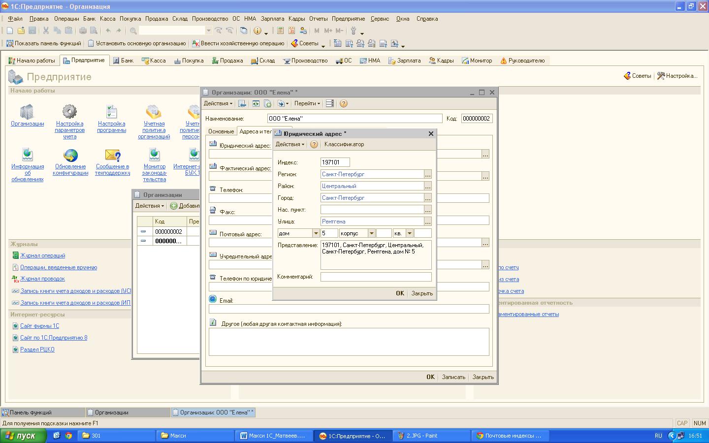Click the print icon in main toolbar
The width and height of the screenshot is (709, 443).
point(83,31)
